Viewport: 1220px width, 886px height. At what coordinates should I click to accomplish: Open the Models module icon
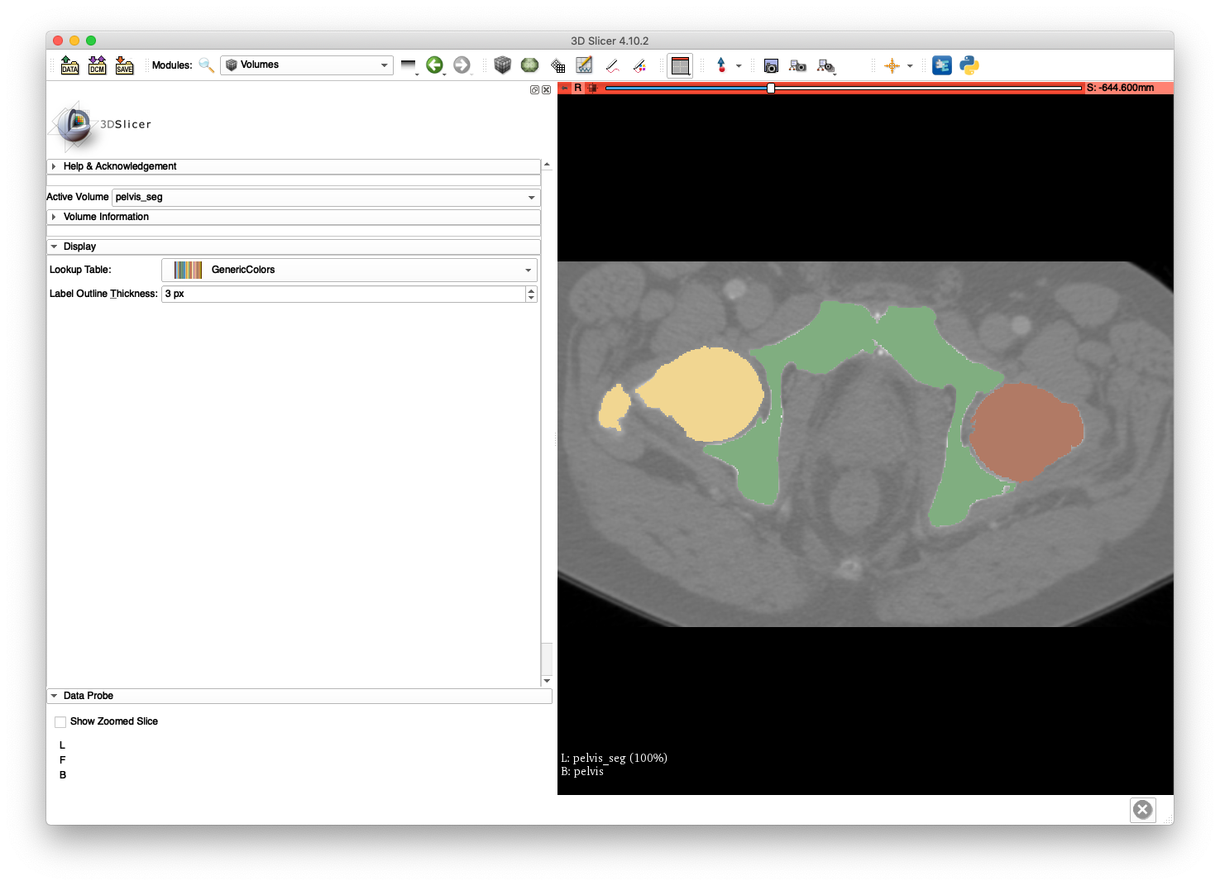coord(530,65)
